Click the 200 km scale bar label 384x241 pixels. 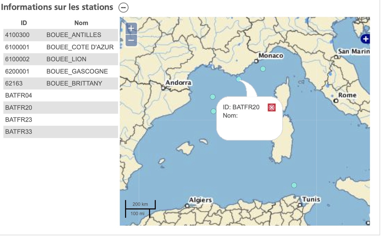pos(140,204)
